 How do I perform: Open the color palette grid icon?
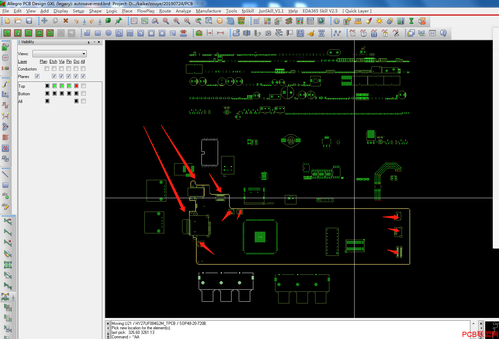click(267, 21)
